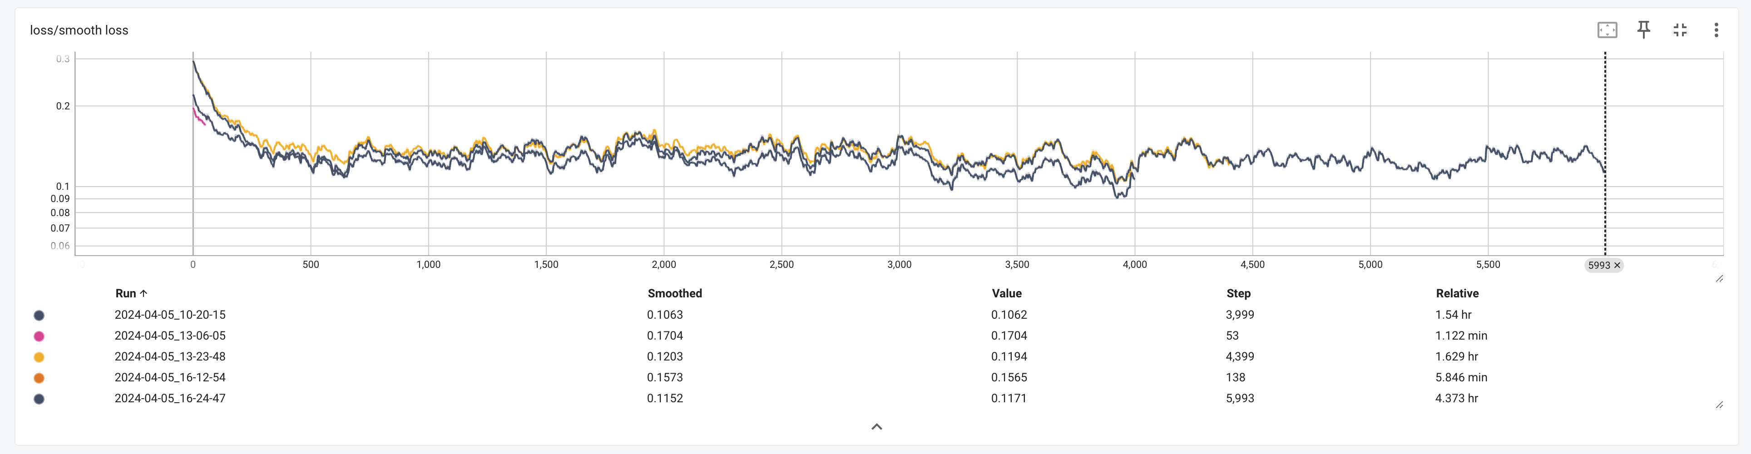Click the Value column header
Viewport: 1751px width, 454px height.
coord(1006,294)
